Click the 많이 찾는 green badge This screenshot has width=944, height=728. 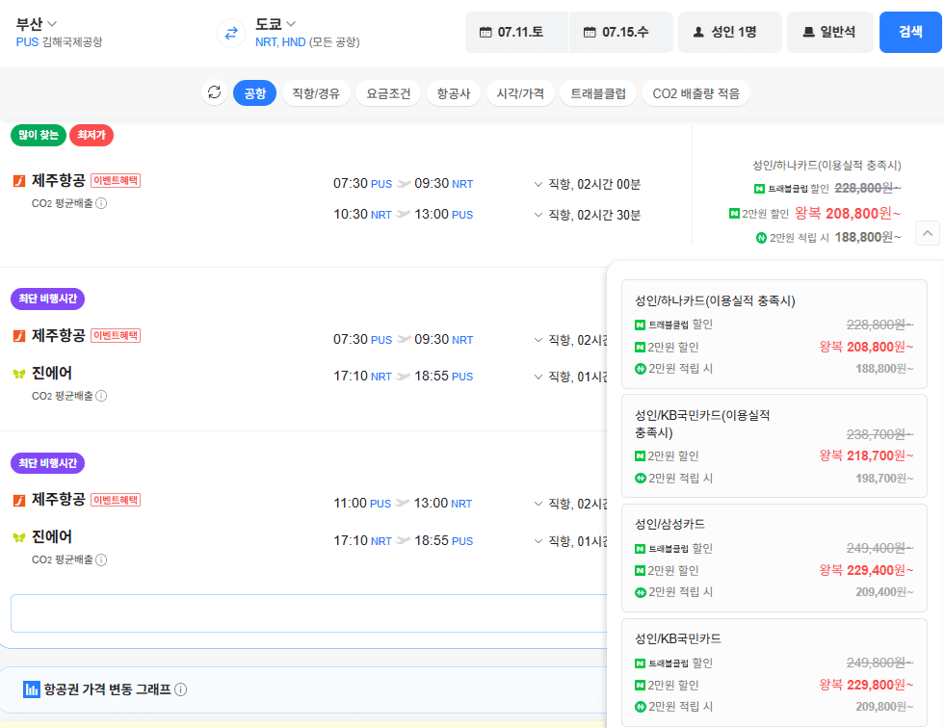pos(38,135)
